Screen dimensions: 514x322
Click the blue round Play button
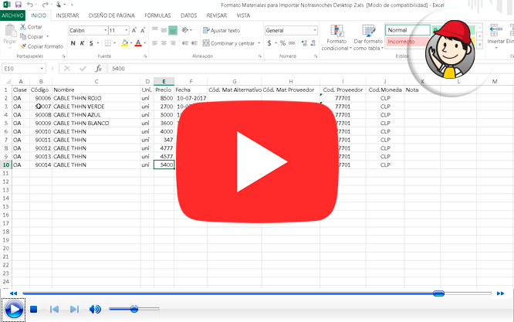tap(14, 309)
